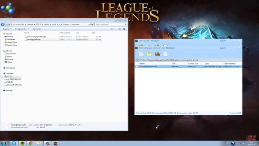Open the address bar history dropdown arrow
This screenshot has height=146, width=259.
point(89,24)
